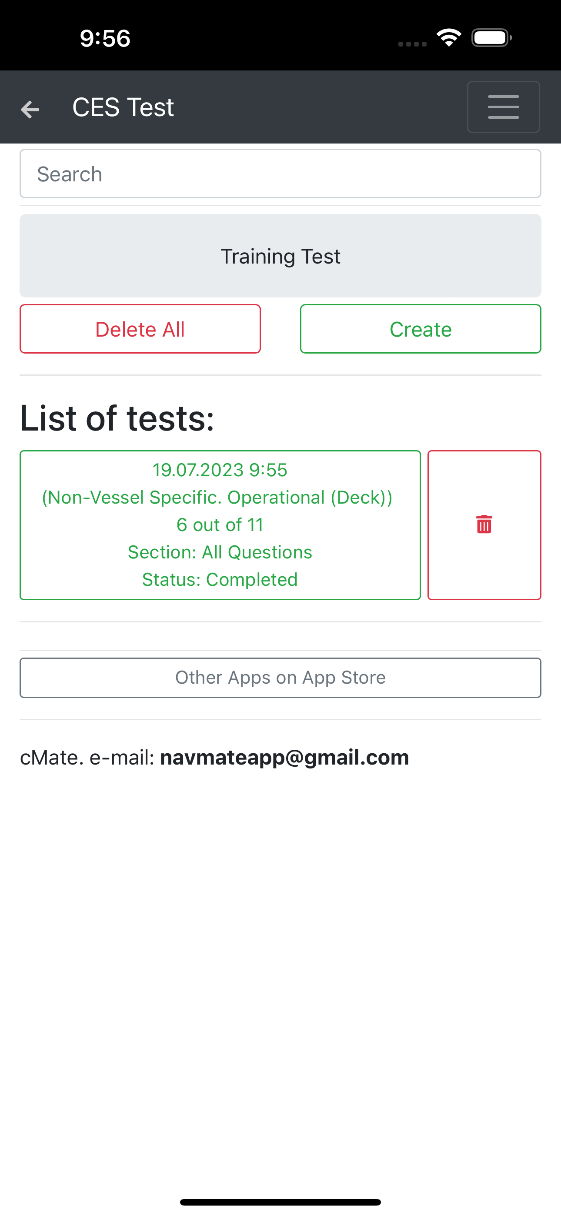Select the Training Test button
This screenshot has height=1216, width=561.
280,256
